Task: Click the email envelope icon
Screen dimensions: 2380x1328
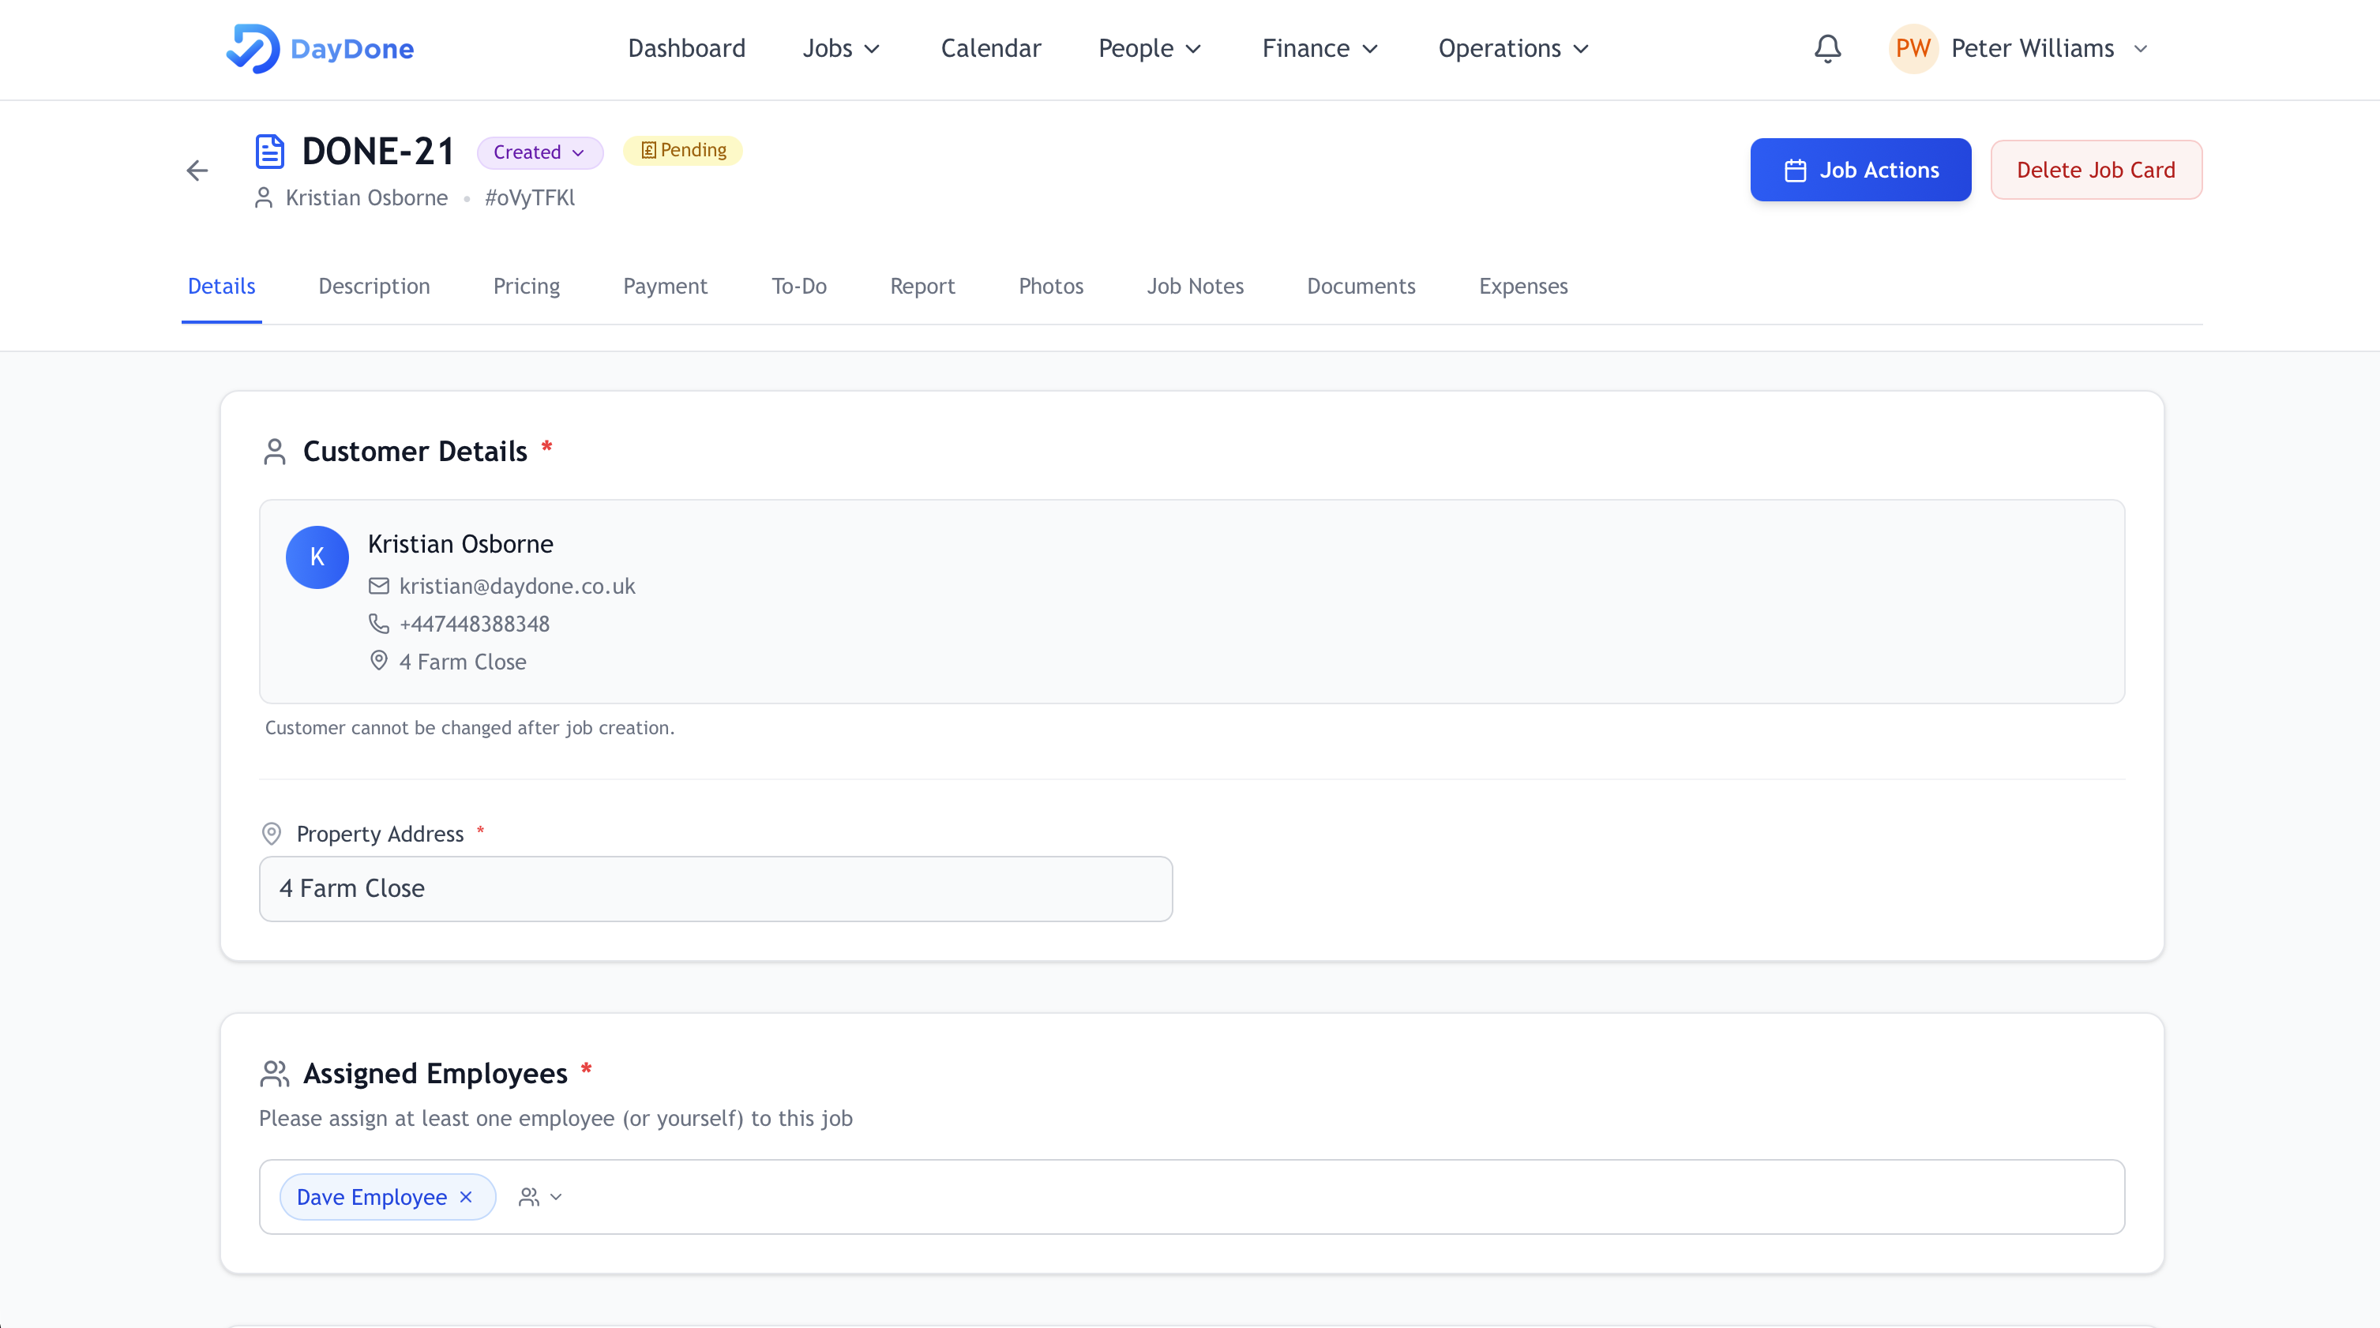Action: tap(379, 587)
